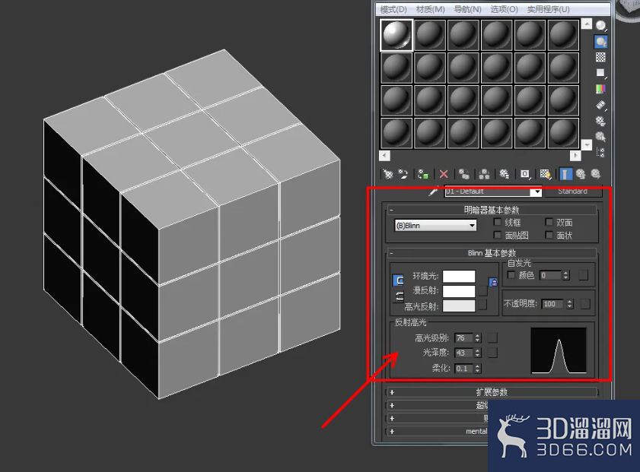Toggle diffuse/specular lock button beside 漫反射
This screenshot has width=640, height=472.
398,296
